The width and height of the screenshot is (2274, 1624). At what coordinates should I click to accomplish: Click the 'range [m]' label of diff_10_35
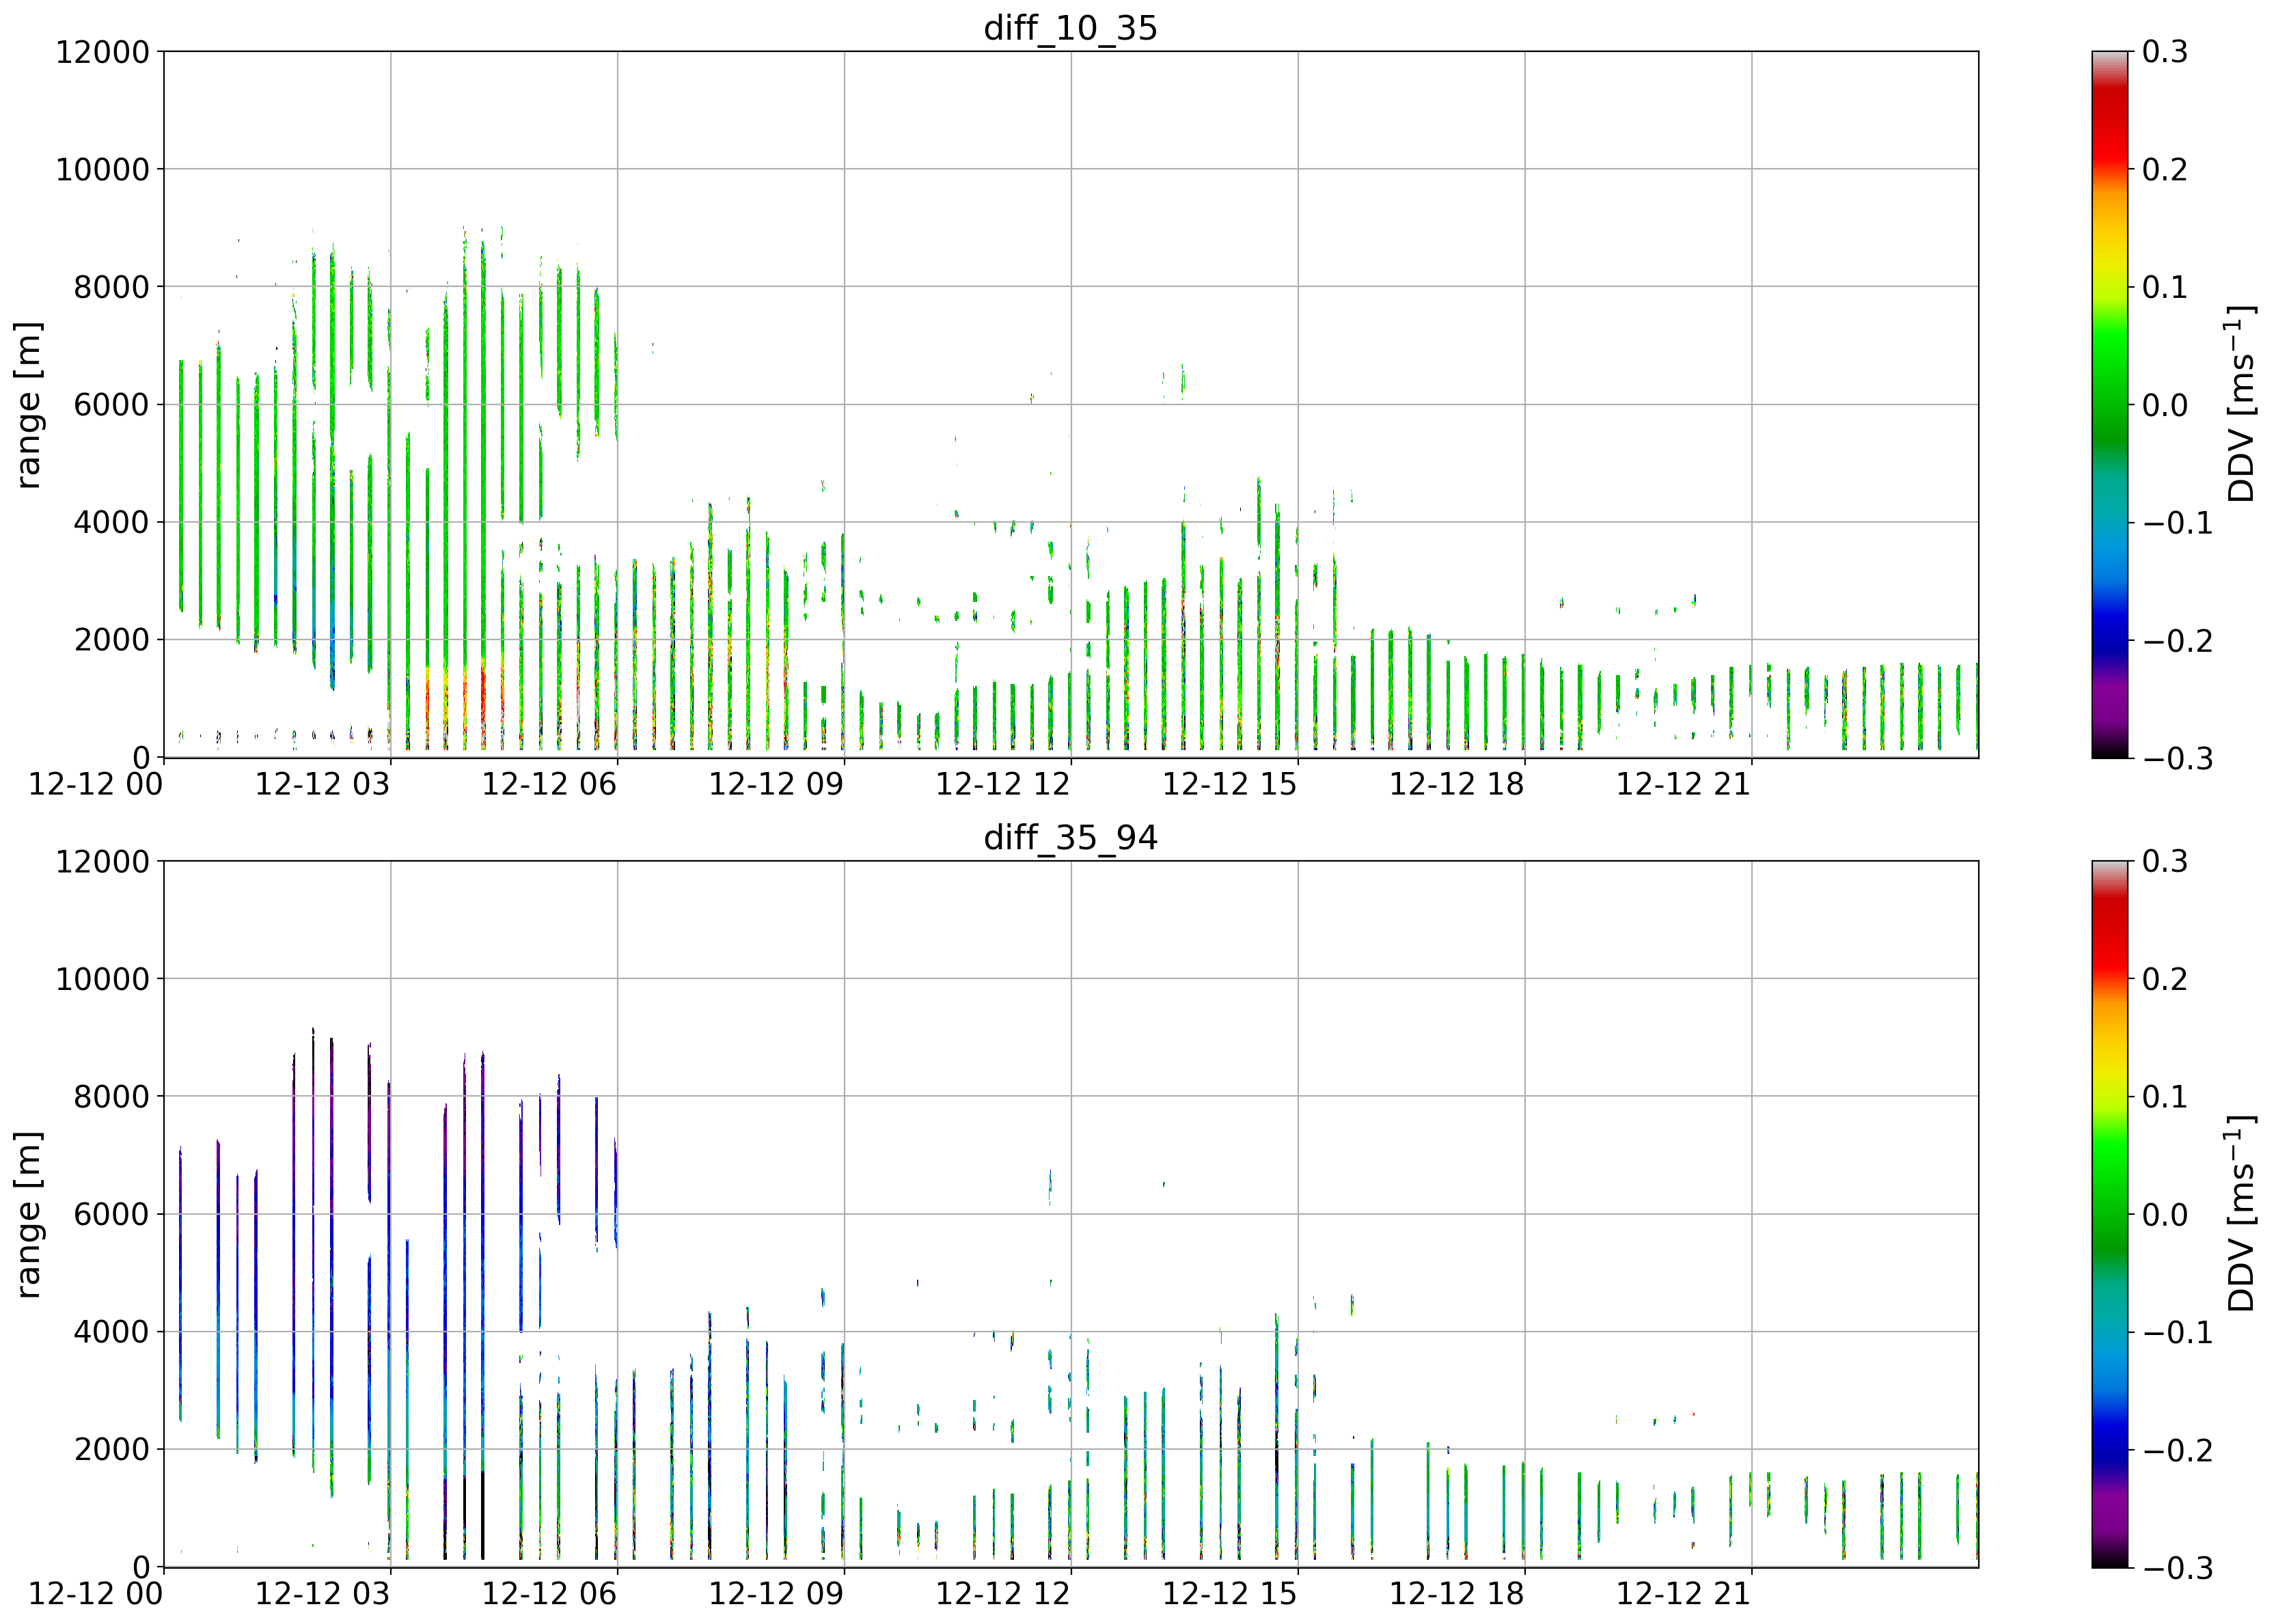[x=29, y=405]
